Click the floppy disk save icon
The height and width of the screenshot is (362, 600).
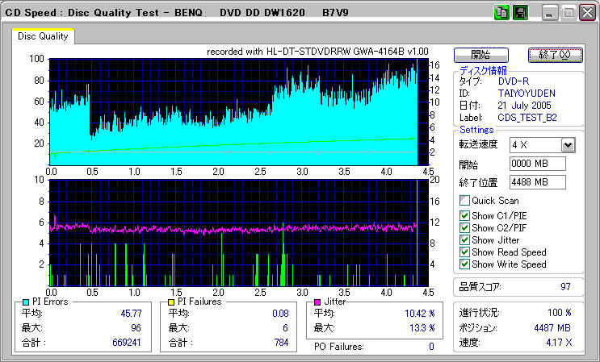pyautogui.click(x=520, y=13)
